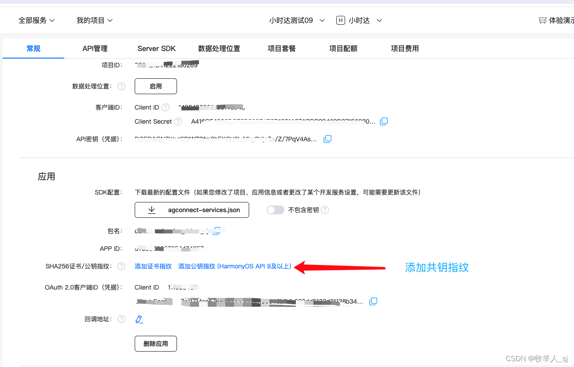Click the 应用 section heading
Screen dimensions: 574x367
(47, 176)
